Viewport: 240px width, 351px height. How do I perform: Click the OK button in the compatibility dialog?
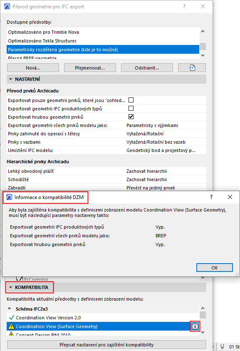click(215, 267)
